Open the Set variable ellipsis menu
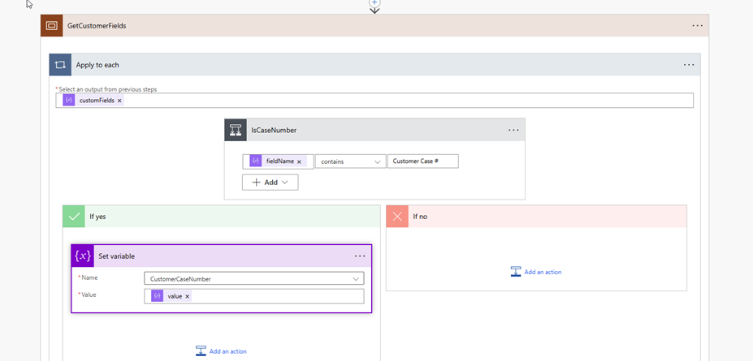The width and height of the screenshot is (753, 361). 360,256
